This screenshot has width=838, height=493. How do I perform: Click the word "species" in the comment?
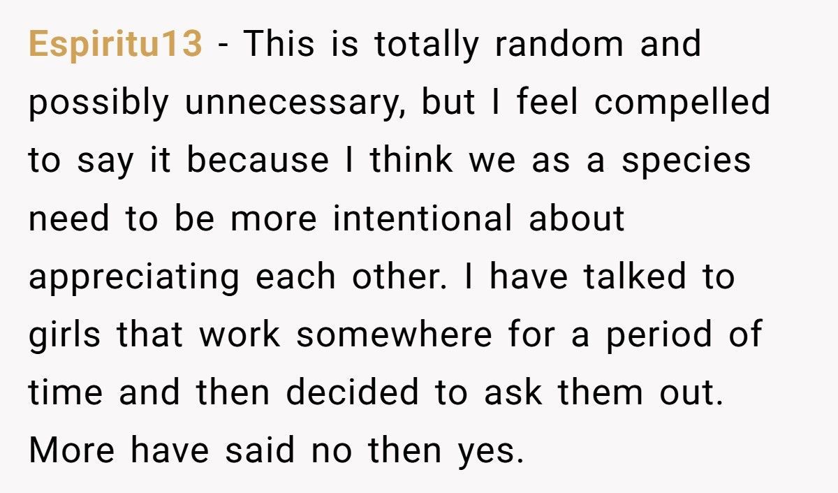tap(686, 161)
